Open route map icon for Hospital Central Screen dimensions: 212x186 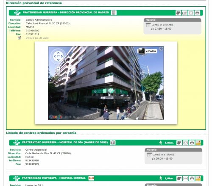[198, 178]
